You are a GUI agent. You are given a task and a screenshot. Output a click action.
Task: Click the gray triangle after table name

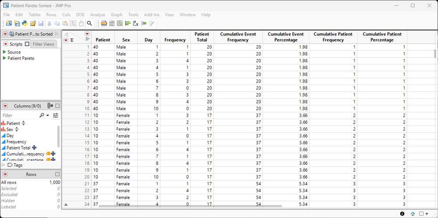pos(57,34)
